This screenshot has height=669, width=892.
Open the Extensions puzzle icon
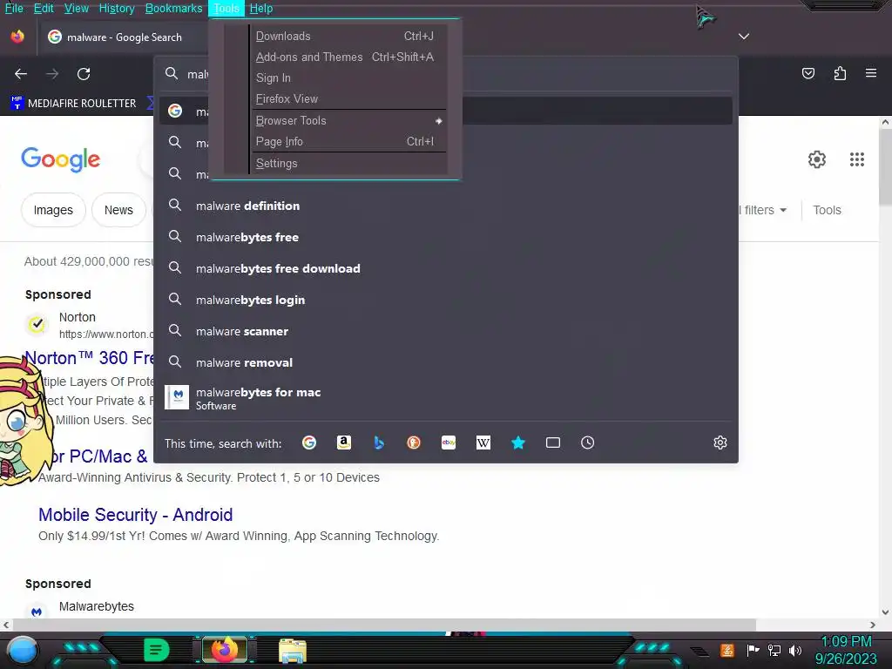point(840,73)
